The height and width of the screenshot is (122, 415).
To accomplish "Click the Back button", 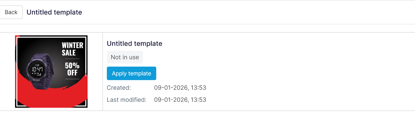I will (x=11, y=12).
